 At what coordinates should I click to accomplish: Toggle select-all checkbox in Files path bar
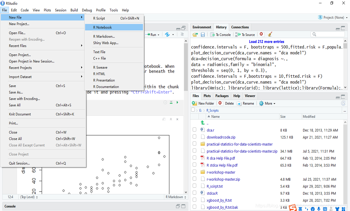point(193,110)
